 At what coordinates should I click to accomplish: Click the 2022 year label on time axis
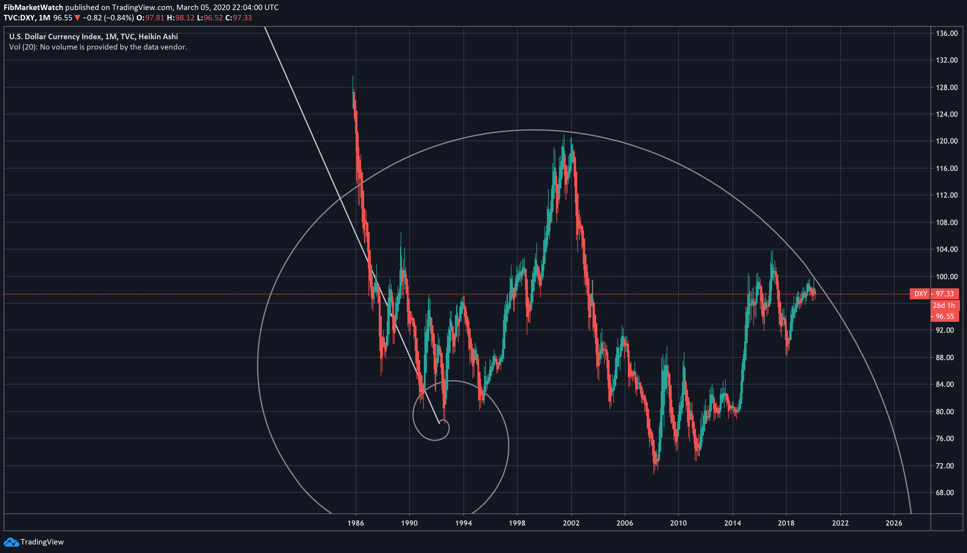coord(840,523)
